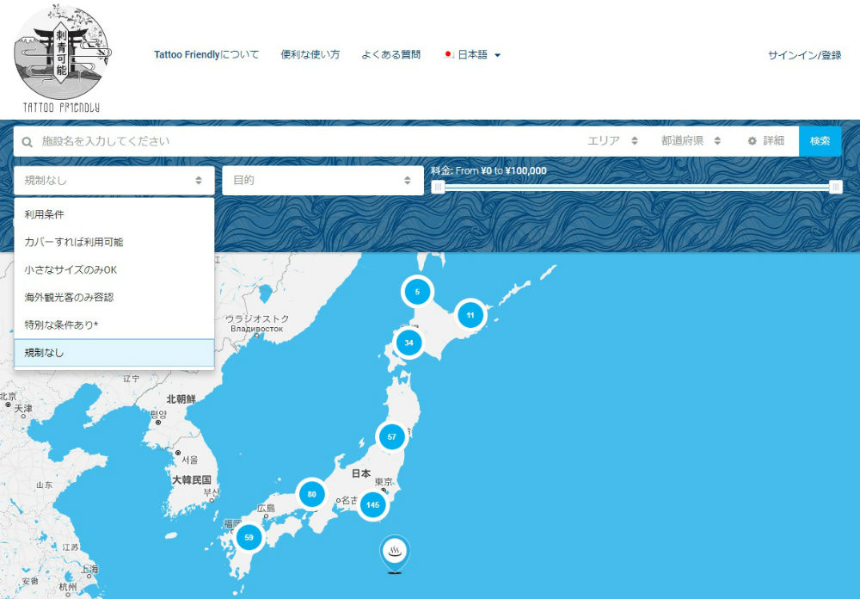Open the map cluster marker showing 145
Image resolution: width=860 pixels, height=599 pixels.
point(372,504)
